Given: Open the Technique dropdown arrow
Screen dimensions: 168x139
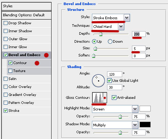Looking at the screenshot, I should pos(121,26).
